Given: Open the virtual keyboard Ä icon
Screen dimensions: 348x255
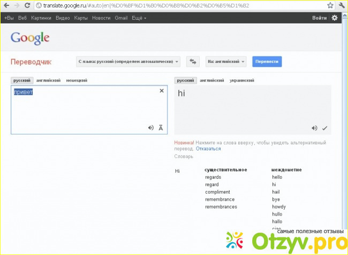Looking at the screenshot, I should 161,127.
